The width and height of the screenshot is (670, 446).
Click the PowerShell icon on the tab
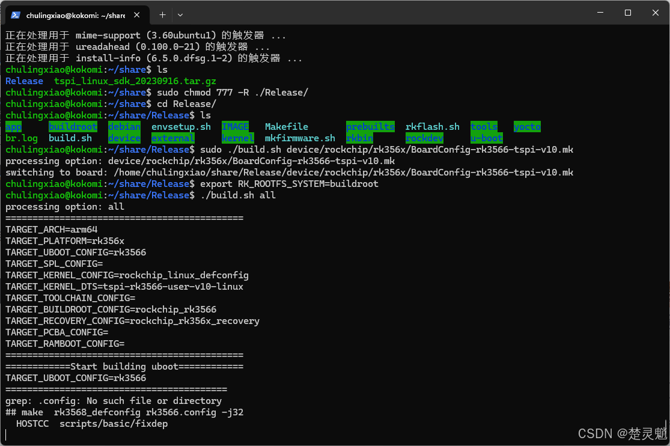coord(16,15)
